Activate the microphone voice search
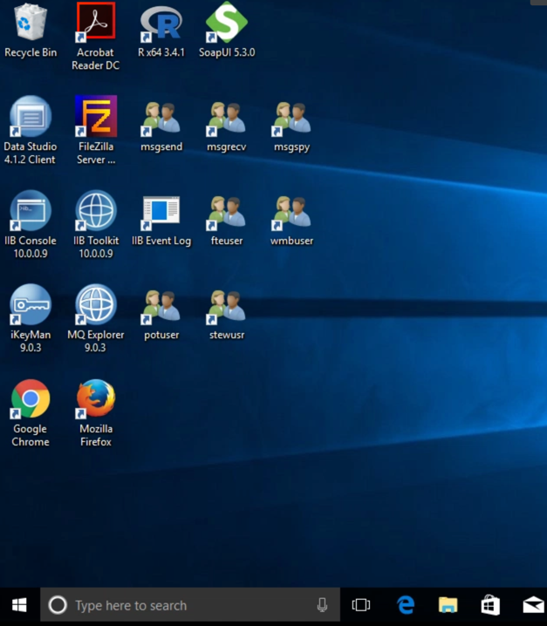Screen dimensions: 547x626 tap(322, 606)
